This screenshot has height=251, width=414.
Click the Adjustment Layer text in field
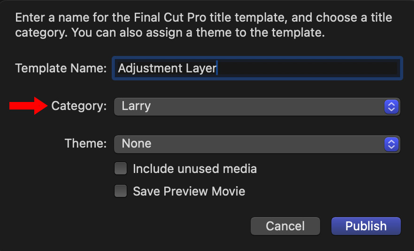[167, 68]
